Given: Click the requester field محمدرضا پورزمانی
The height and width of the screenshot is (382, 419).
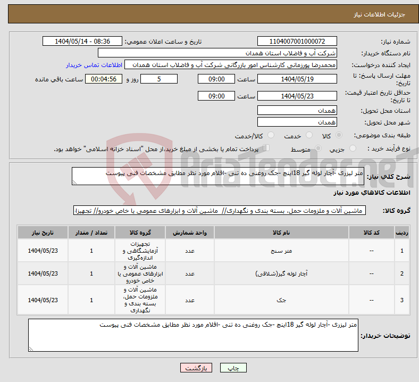Looking at the screenshot, I should tap(231, 65).
